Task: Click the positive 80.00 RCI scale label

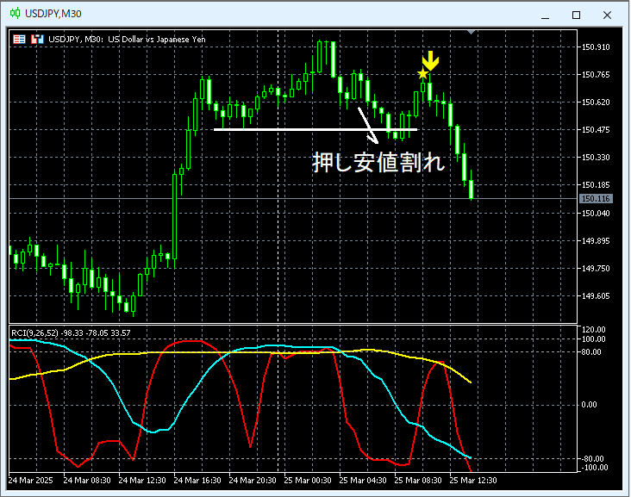Action: click(591, 352)
